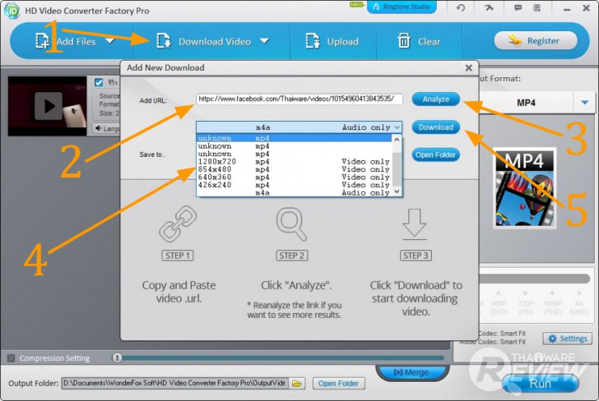Open Ringtone Studio
Screen dimensions: 599x401
pos(402,7)
